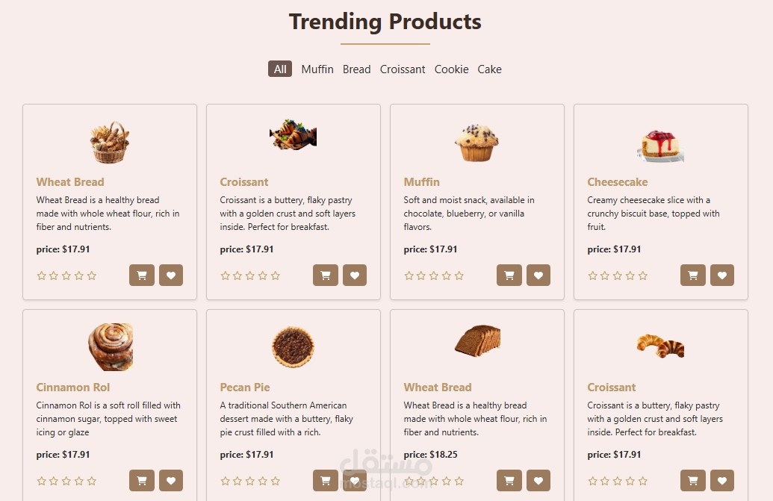773x501 pixels.
Task: Select the All filter tab
Action: click(x=280, y=69)
